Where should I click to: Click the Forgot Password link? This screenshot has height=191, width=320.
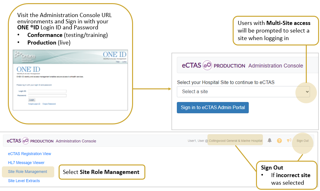click(49, 104)
